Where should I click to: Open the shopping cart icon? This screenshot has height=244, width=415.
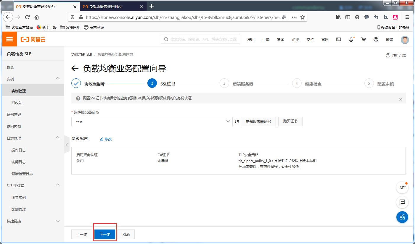(x=363, y=39)
